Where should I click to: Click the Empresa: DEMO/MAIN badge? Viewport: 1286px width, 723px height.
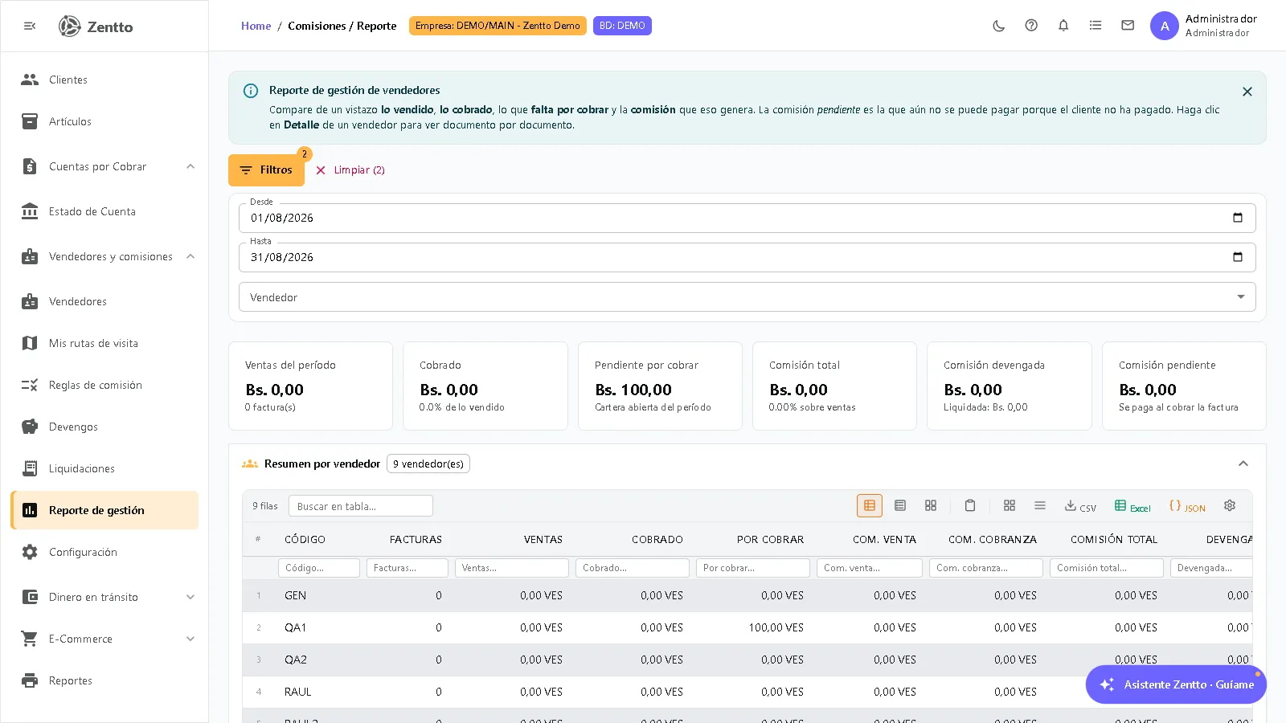pos(498,26)
